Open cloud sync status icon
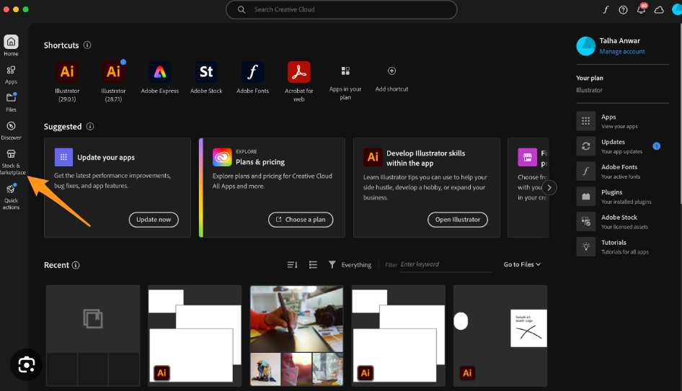 coord(659,9)
